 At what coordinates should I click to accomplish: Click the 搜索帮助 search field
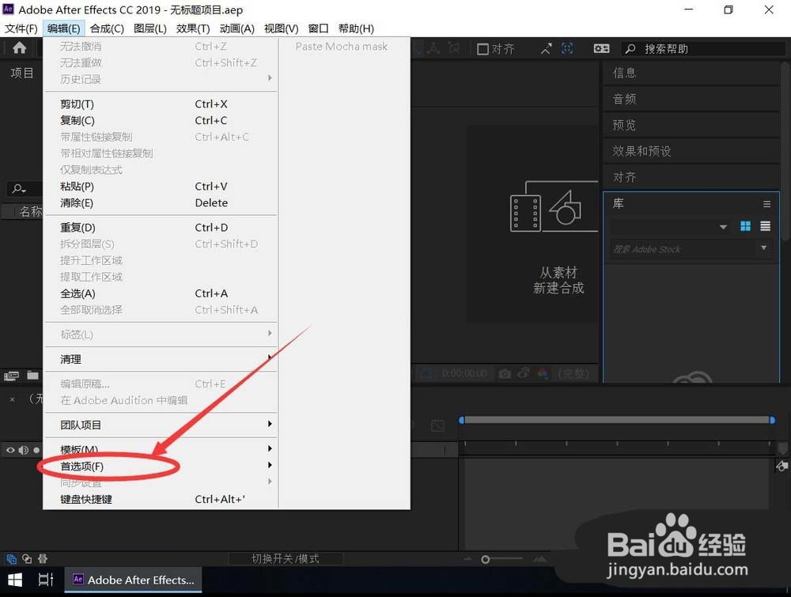pos(704,49)
